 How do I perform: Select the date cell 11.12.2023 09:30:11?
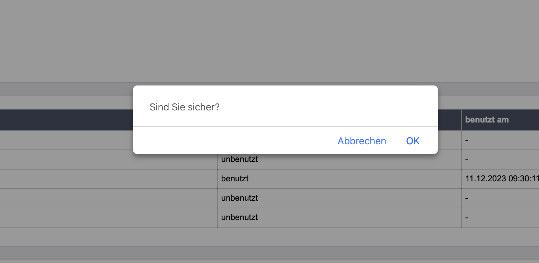point(500,179)
